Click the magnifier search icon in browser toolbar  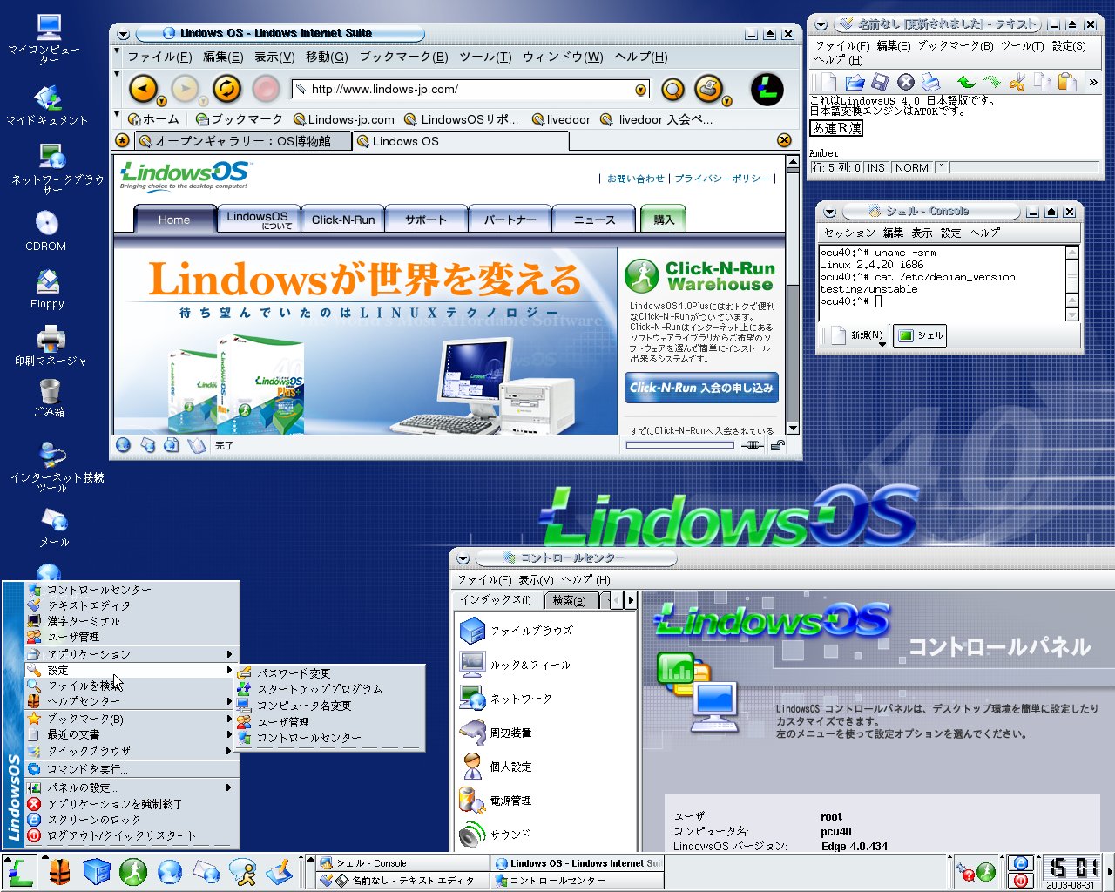[672, 89]
